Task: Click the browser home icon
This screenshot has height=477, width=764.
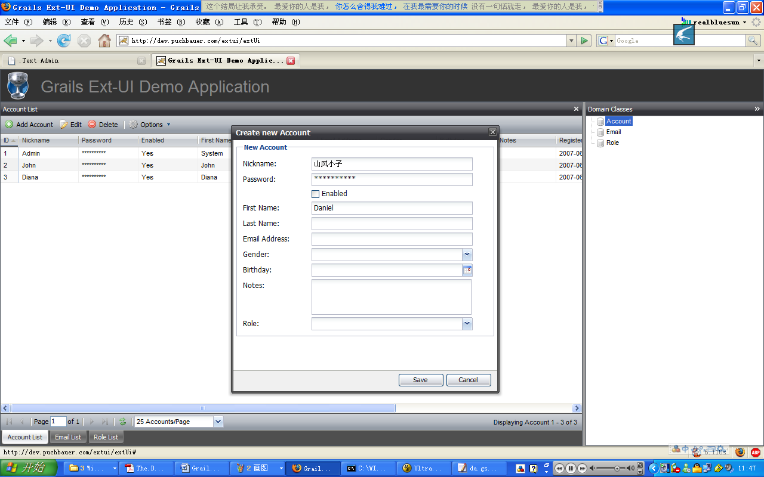Action: tap(104, 41)
